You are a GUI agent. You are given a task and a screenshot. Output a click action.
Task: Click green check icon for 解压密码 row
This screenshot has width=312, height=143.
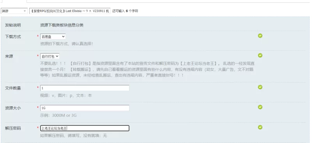260,127
